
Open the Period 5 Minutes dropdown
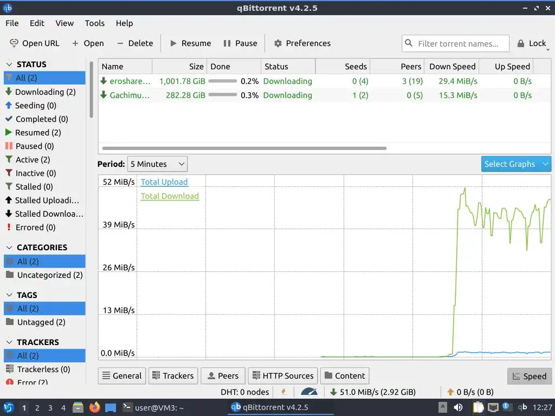click(x=157, y=164)
